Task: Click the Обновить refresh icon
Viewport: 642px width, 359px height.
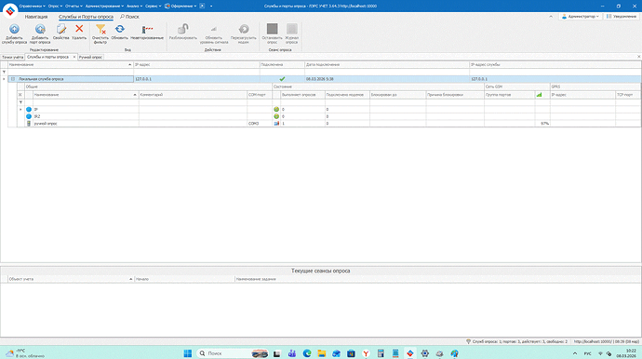Action: click(119, 29)
